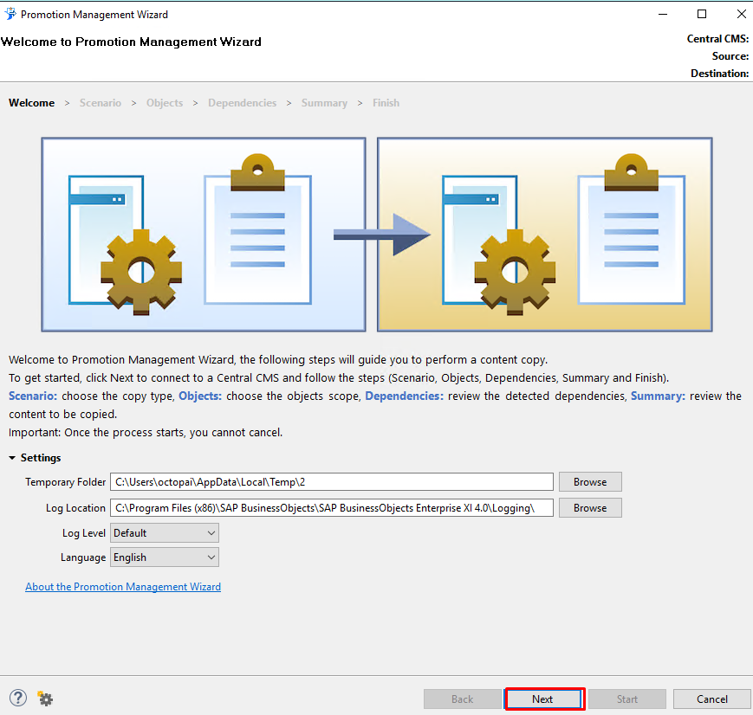Screen dimensions: 753x715
Task: Browse for the Log Location
Action: tap(590, 508)
